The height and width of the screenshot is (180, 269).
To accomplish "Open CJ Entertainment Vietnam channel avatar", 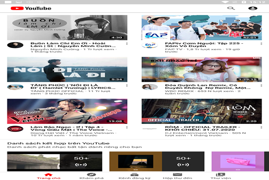I will (150, 129).
